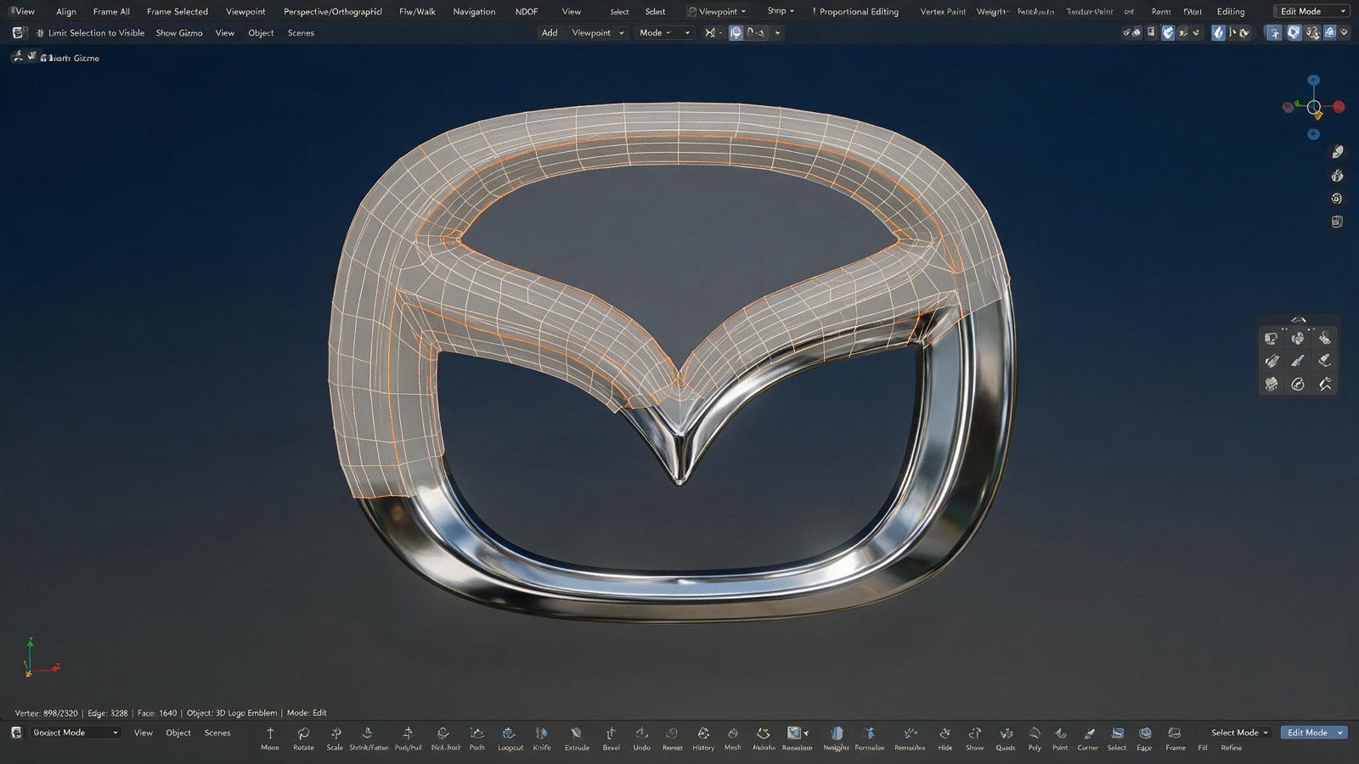Toggle the highlighted icon in the header's middle-right icon group

pos(1218,32)
